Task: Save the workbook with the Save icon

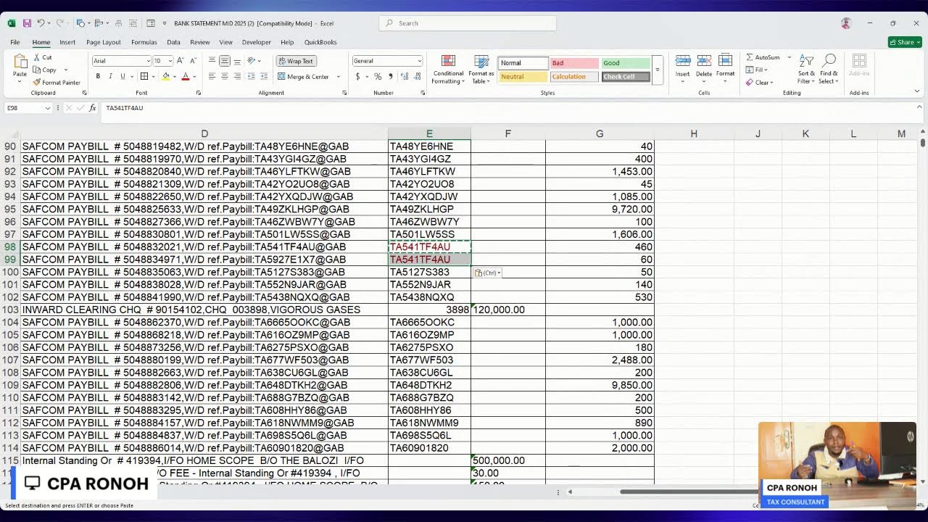Action: click(x=27, y=23)
